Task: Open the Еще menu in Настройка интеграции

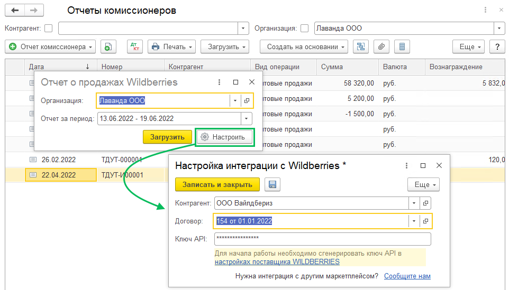Action: coord(424,185)
